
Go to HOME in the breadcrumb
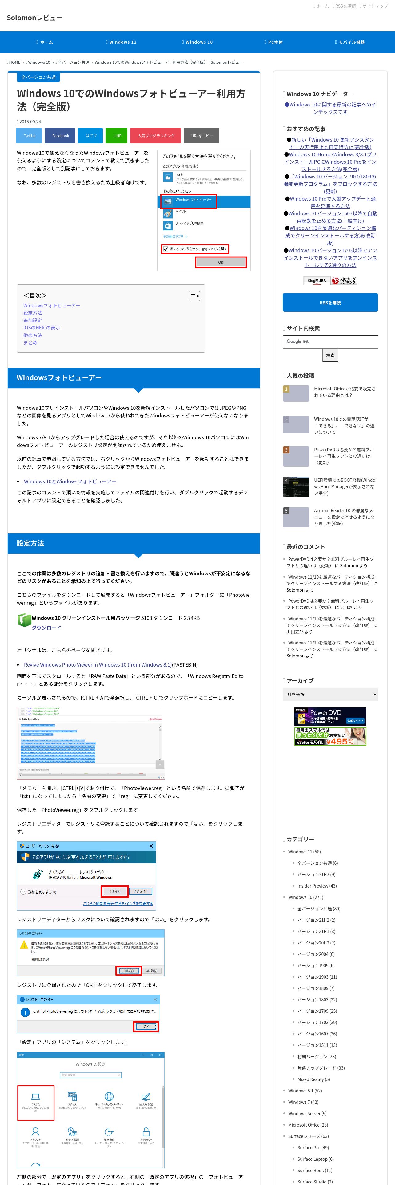[x=14, y=62]
